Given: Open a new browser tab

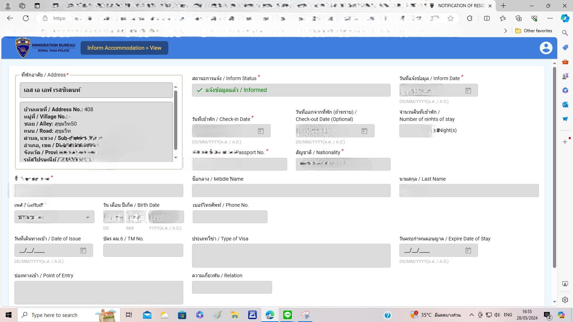Looking at the screenshot, I should pos(503,6).
